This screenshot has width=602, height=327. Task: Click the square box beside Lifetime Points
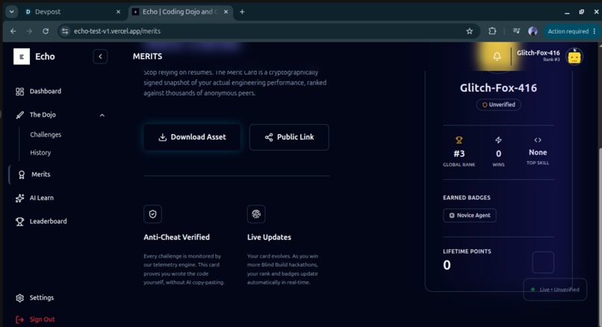tap(543, 262)
